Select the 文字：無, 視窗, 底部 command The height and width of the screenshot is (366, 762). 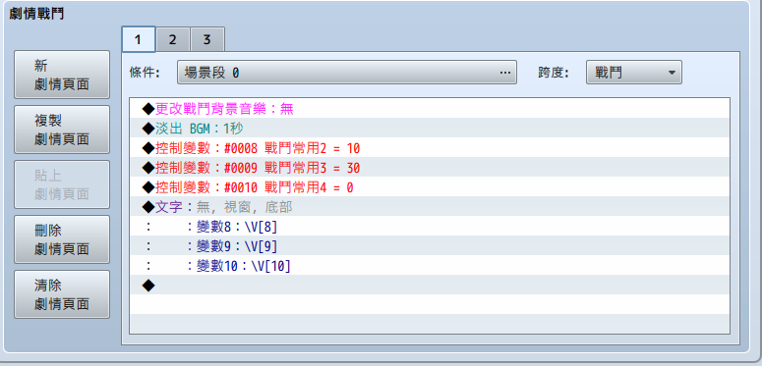430,207
